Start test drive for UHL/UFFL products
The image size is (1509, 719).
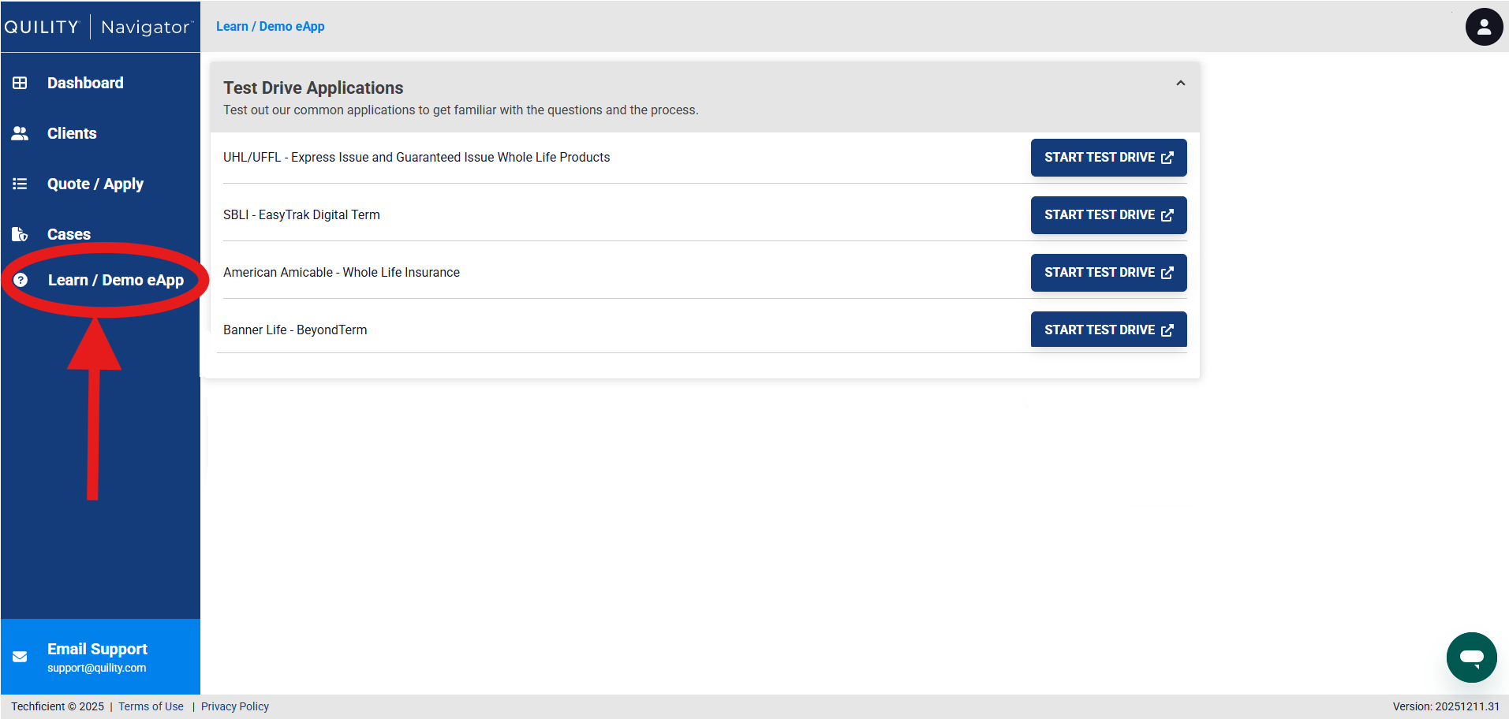[1108, 158]
